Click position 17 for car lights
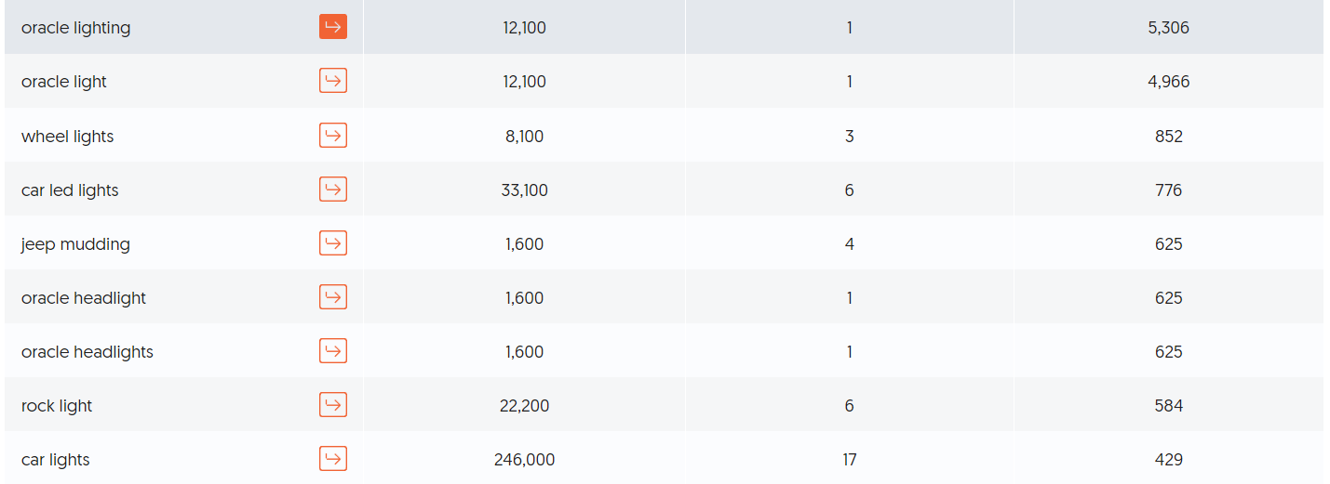 click(849, 460)
